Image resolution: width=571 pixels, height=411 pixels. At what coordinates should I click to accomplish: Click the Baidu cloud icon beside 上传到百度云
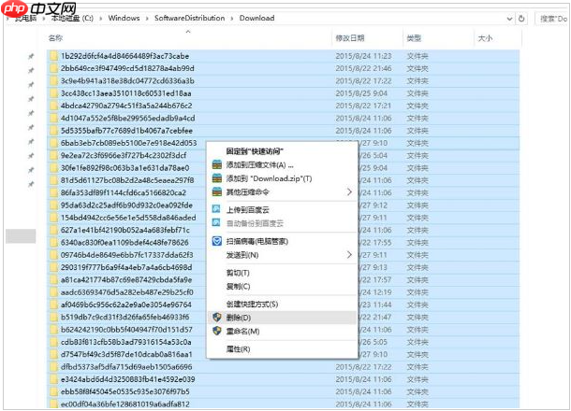click(216, 209)
